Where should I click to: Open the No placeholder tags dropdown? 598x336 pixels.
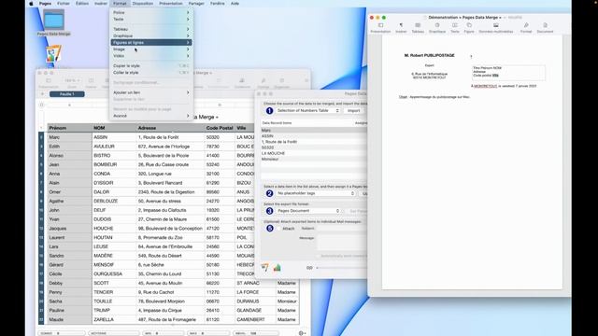coord(316,193)
